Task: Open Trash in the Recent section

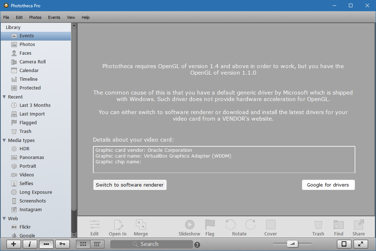Action: pos(36,131)
